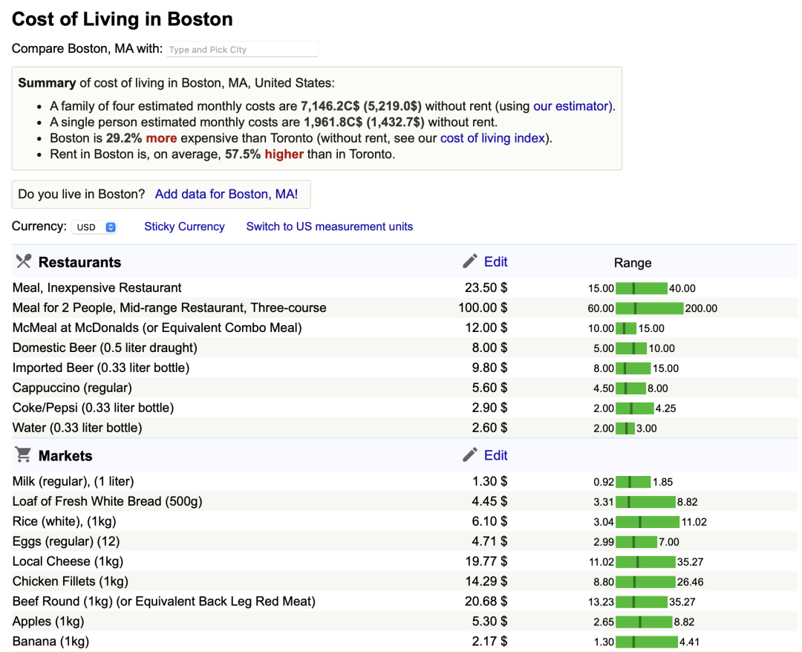The image size is (802, 652).
Task: Click 'Eggs (regular) (12)' label
Action: [x=66, y=541]
